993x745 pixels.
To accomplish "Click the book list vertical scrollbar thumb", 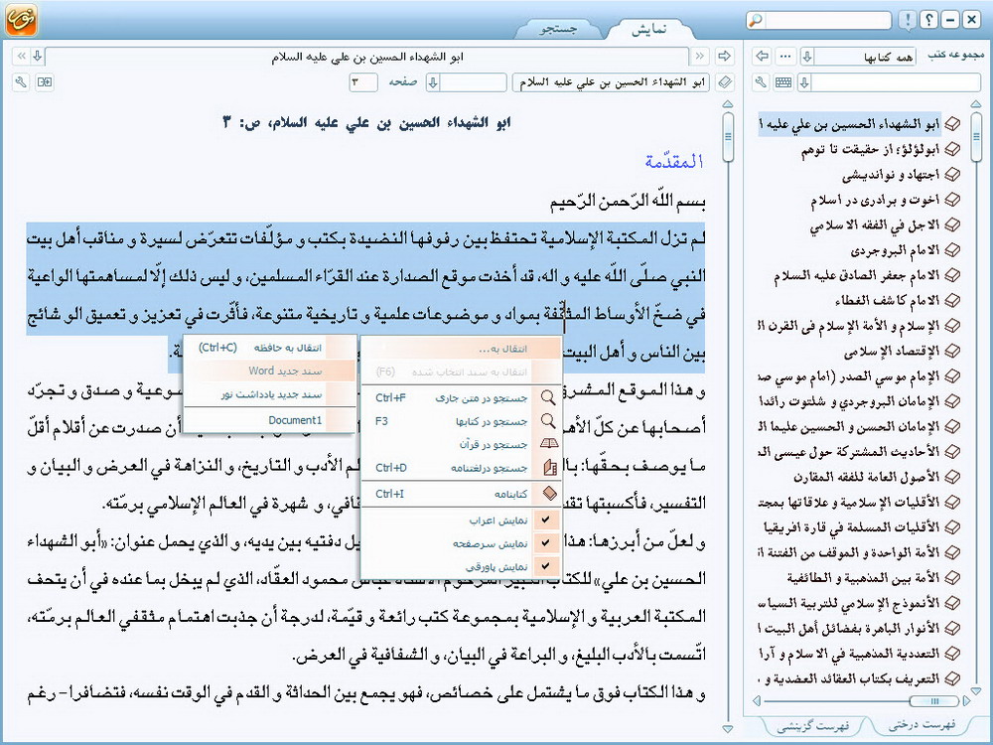I will (976, 136).
